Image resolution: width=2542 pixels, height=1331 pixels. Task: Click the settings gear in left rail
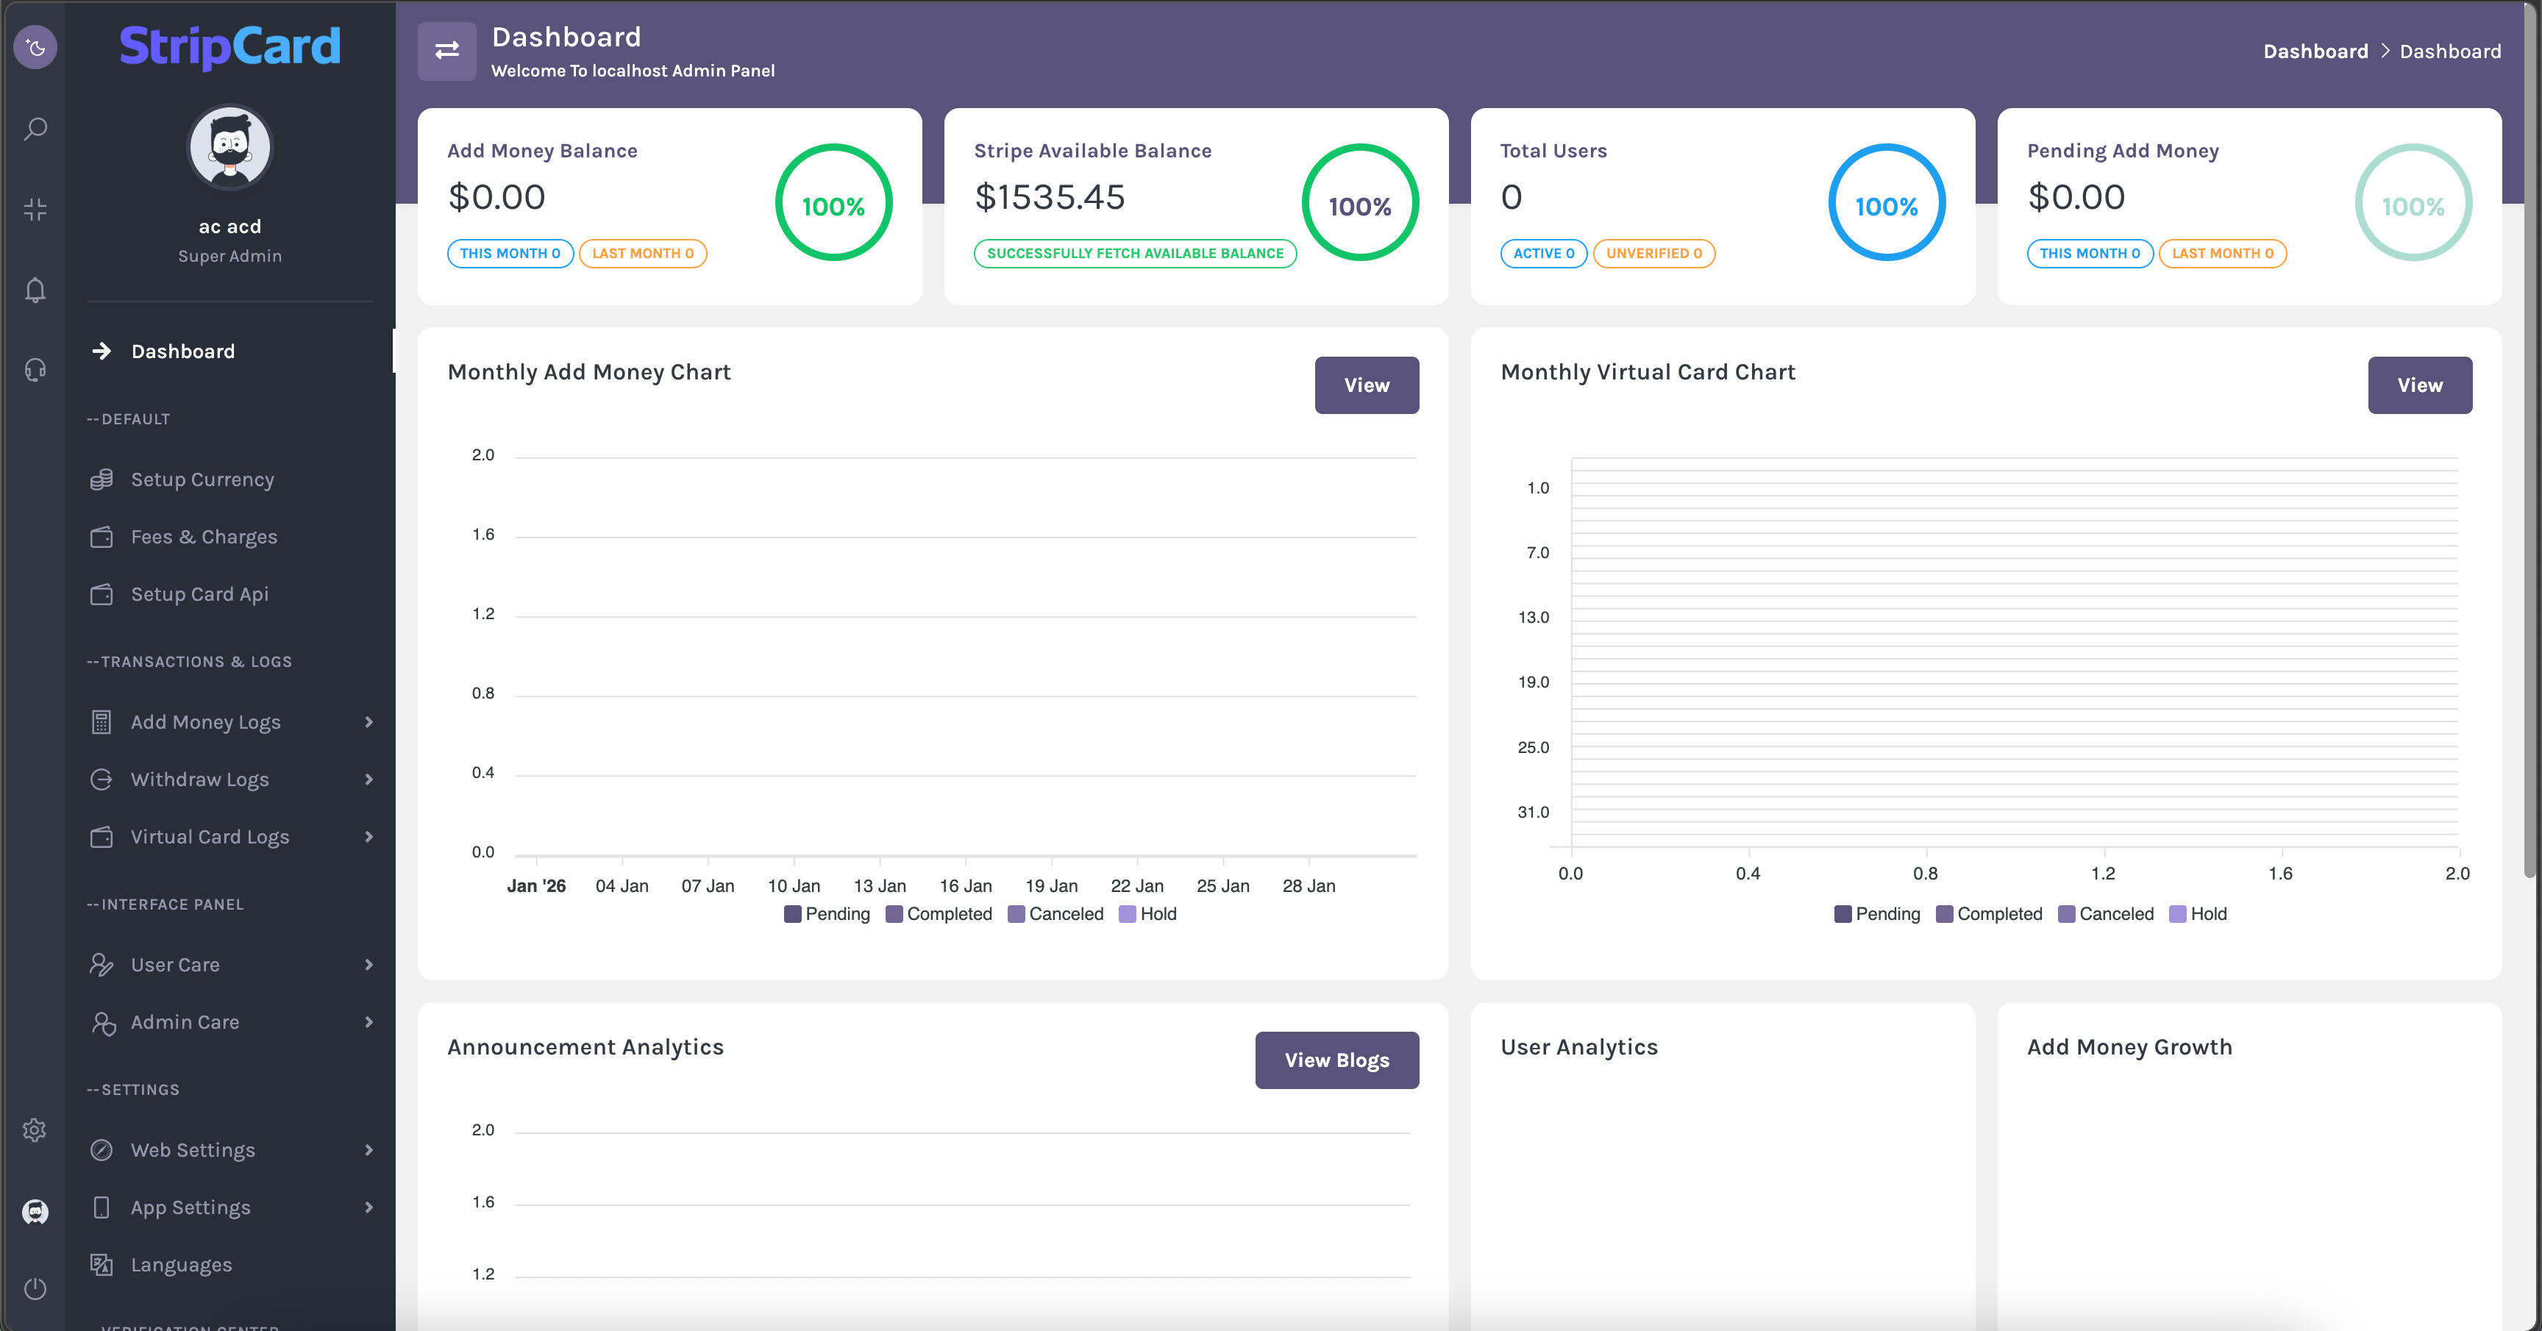coord(35,1130)
